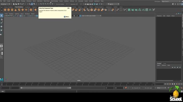
Task: Click the MEL command line input
Action: click(41, 91)
